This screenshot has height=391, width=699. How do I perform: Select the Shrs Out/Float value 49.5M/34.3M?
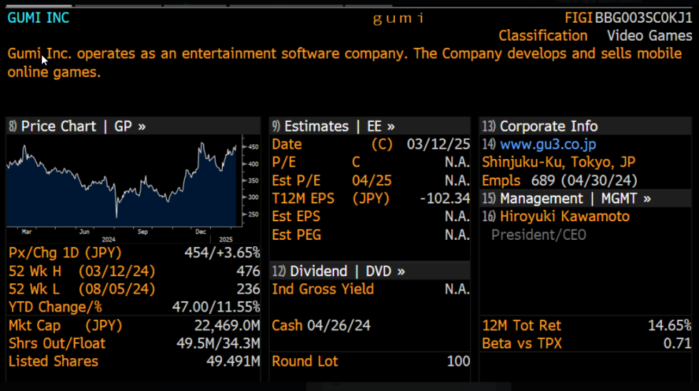click(217, 343)
